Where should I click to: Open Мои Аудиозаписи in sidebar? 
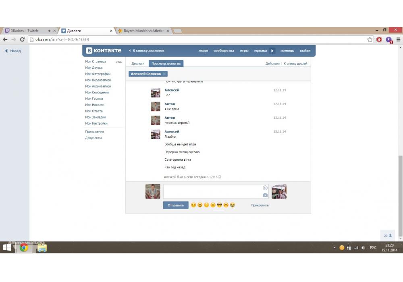pyautogui.click(x=98, y=86)
